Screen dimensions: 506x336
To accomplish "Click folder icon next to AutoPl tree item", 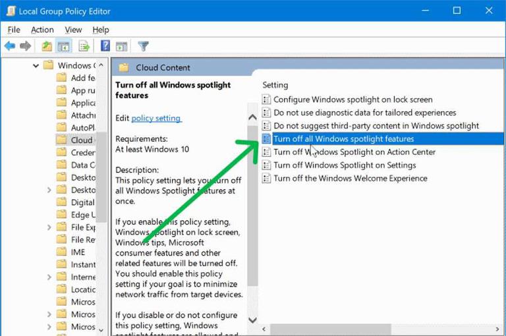I will pos(61,128).
